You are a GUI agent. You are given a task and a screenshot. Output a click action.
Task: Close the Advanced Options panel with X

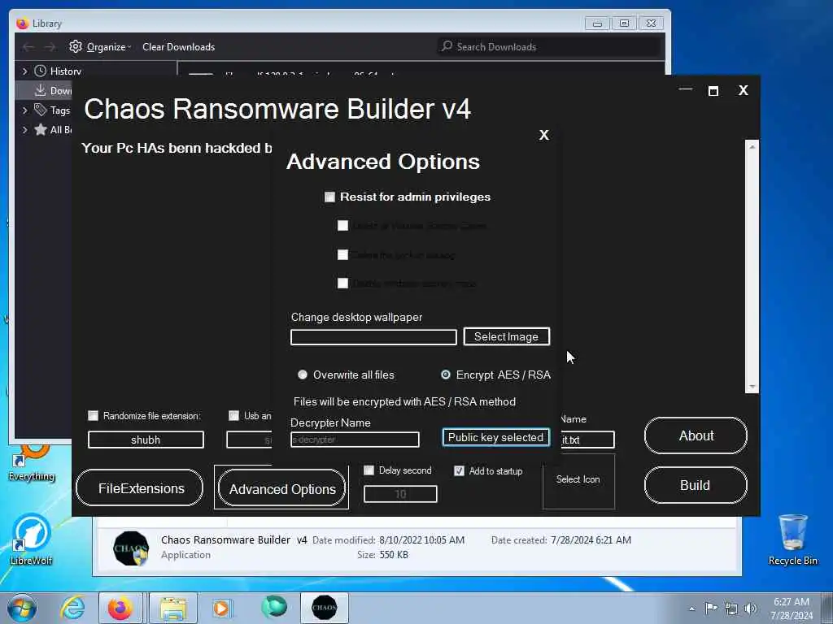[x=544, y=135]
